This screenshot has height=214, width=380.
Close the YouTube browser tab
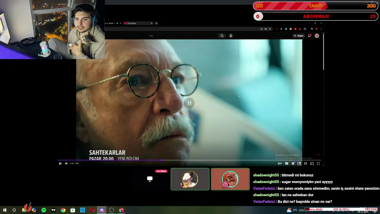point(151,23)
